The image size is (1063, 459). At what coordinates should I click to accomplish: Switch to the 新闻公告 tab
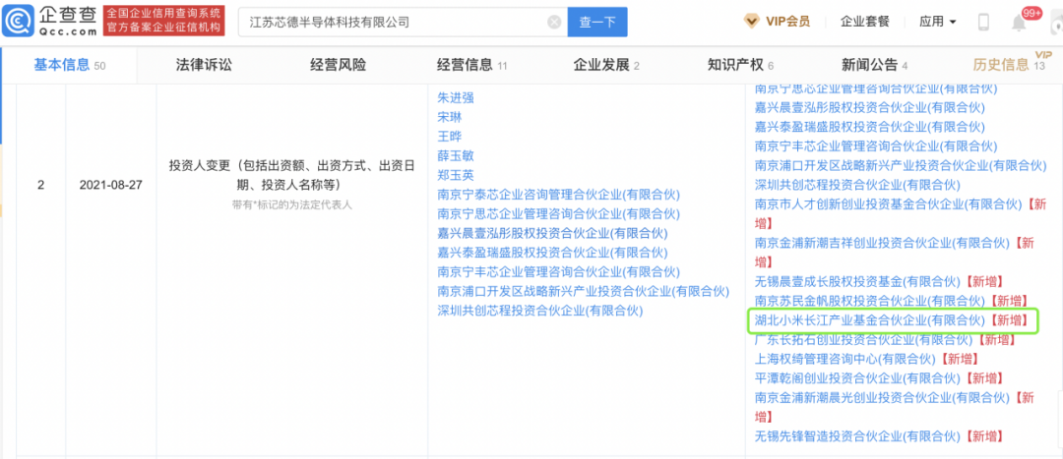pos(875,65)
